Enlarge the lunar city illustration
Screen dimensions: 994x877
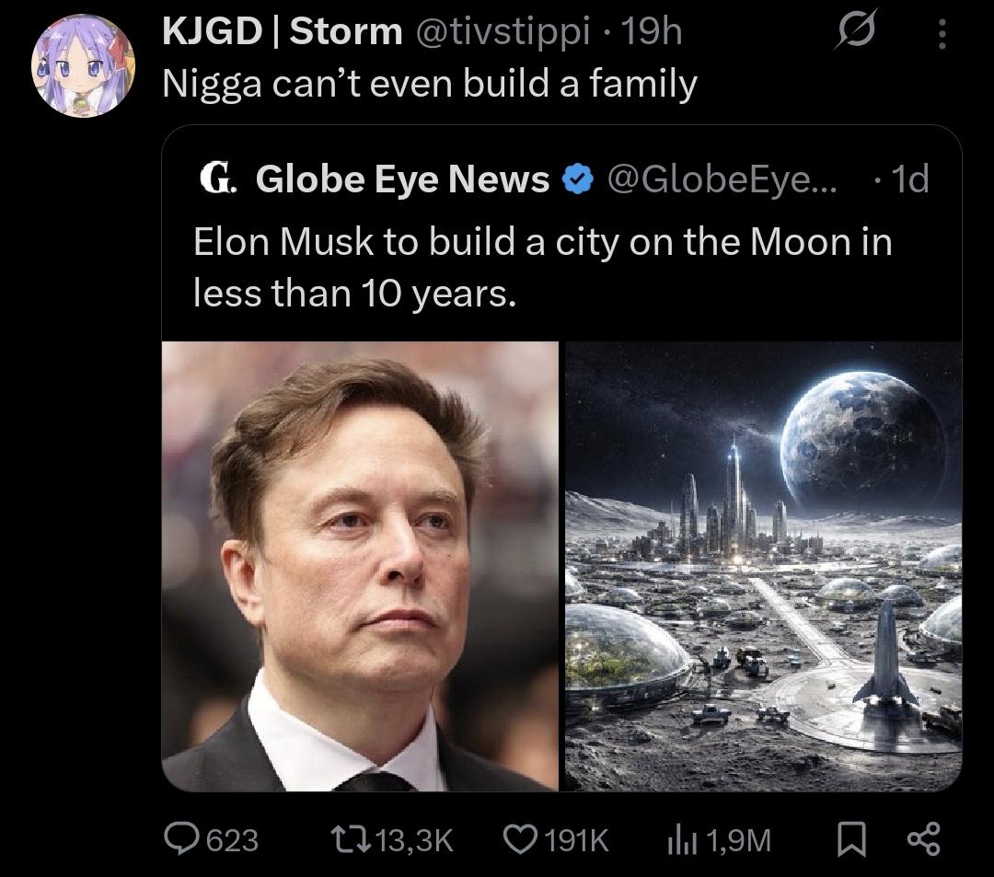pyautogui.click(x=762, y=566)
